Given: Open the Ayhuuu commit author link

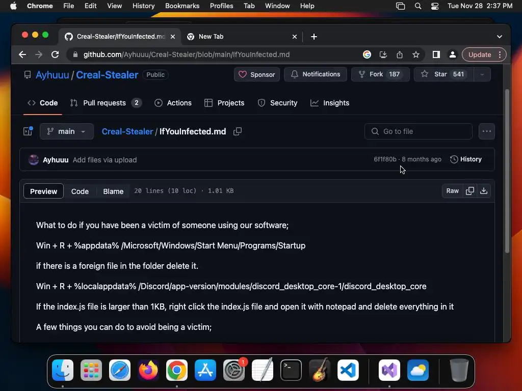Looking at the screenshot, I should pos(56,160).
